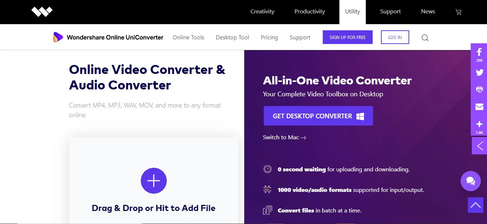Click the batch convert files icon
487x224 pixels.
[x=267, y=210]
